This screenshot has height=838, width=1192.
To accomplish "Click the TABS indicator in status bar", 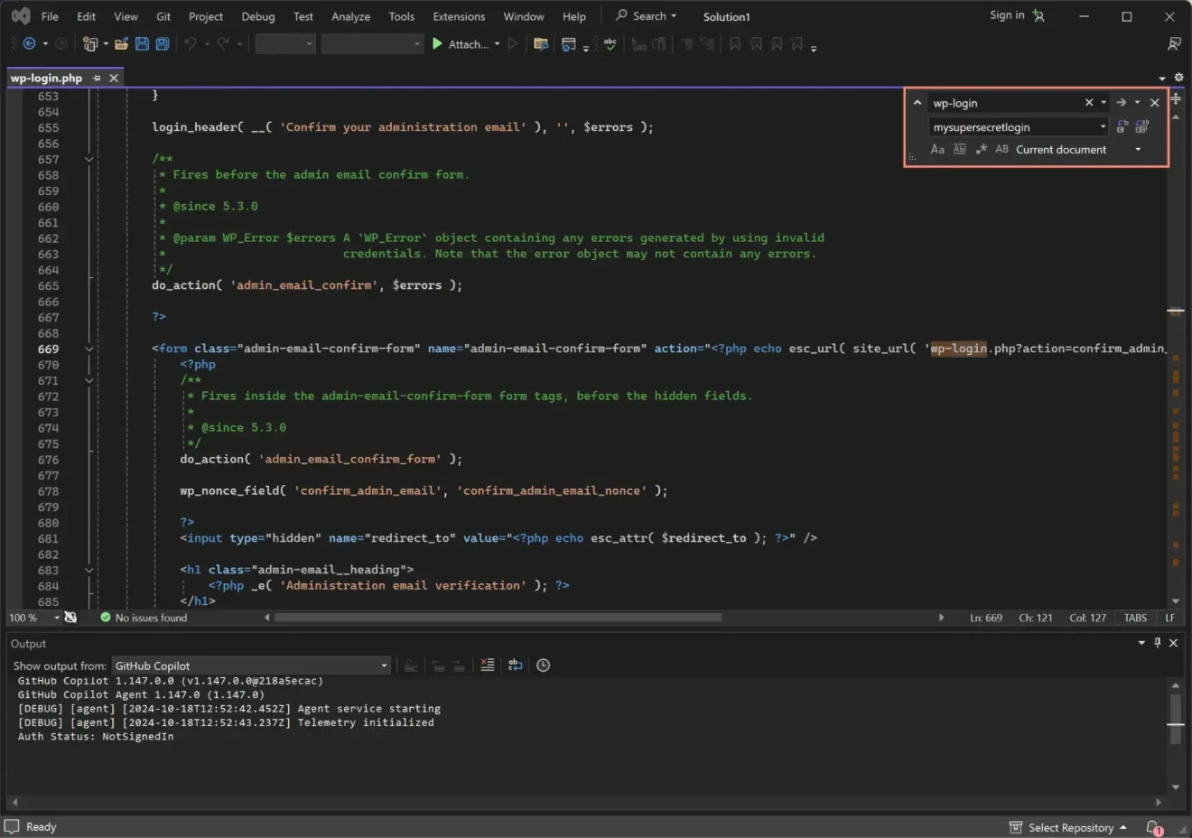I will (1135, 618).
